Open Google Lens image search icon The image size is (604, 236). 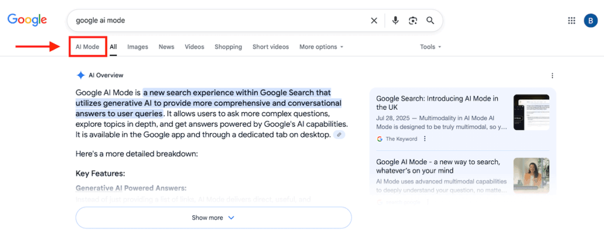click(x=413, y=21)
